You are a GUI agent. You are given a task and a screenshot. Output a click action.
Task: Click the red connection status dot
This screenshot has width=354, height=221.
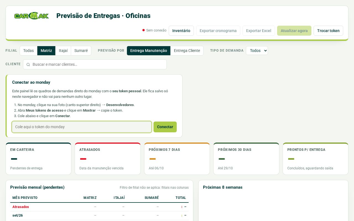(144, 30)
